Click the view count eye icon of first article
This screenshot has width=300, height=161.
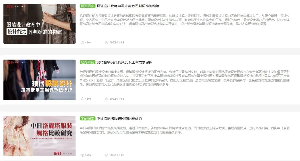pos(82,43)
